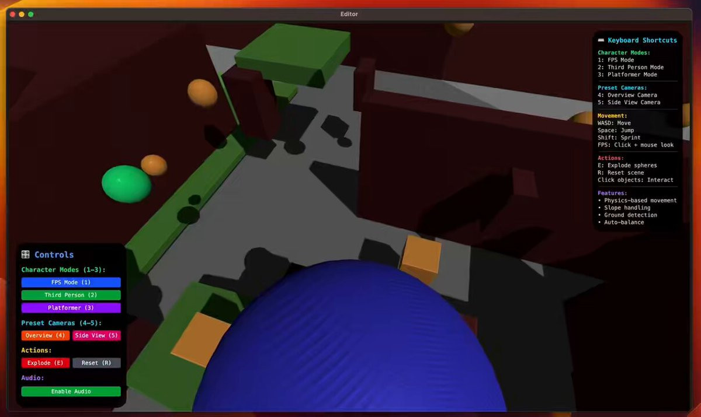Click the Controls panel grid icon
701x417 pixels.
(26, 255)
